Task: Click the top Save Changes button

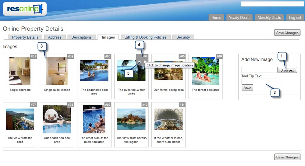Action: 287,33
